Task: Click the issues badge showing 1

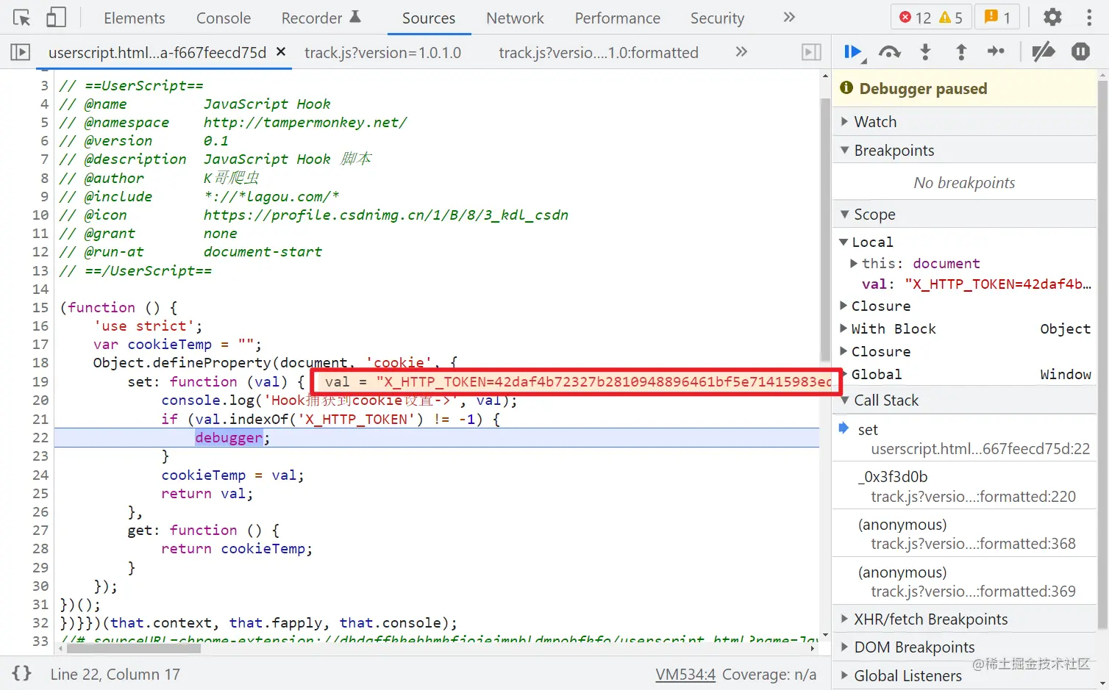Action: pyautogui.click(x=997, y=18)
